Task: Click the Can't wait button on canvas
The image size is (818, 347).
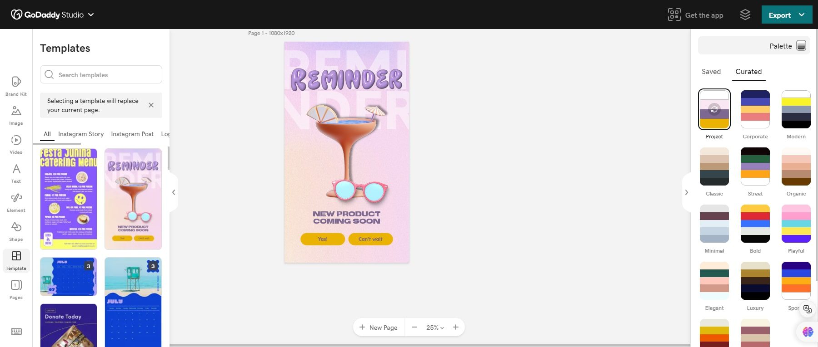Action: [370, 239]
